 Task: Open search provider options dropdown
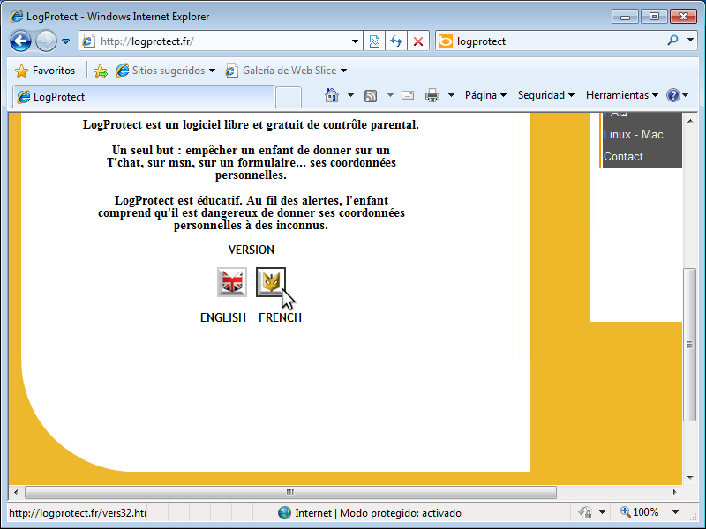(x=691, y=40)
